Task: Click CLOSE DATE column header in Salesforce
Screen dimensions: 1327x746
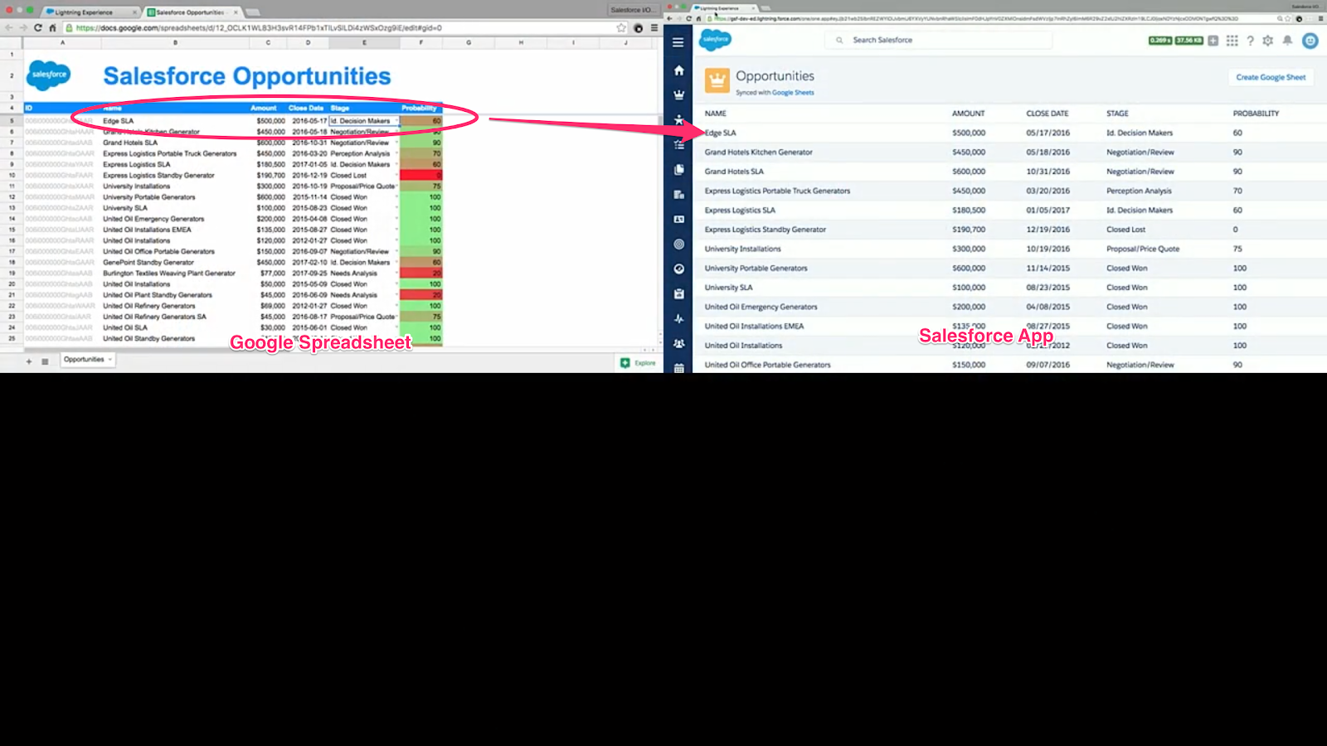Action: click(1048, 114)
